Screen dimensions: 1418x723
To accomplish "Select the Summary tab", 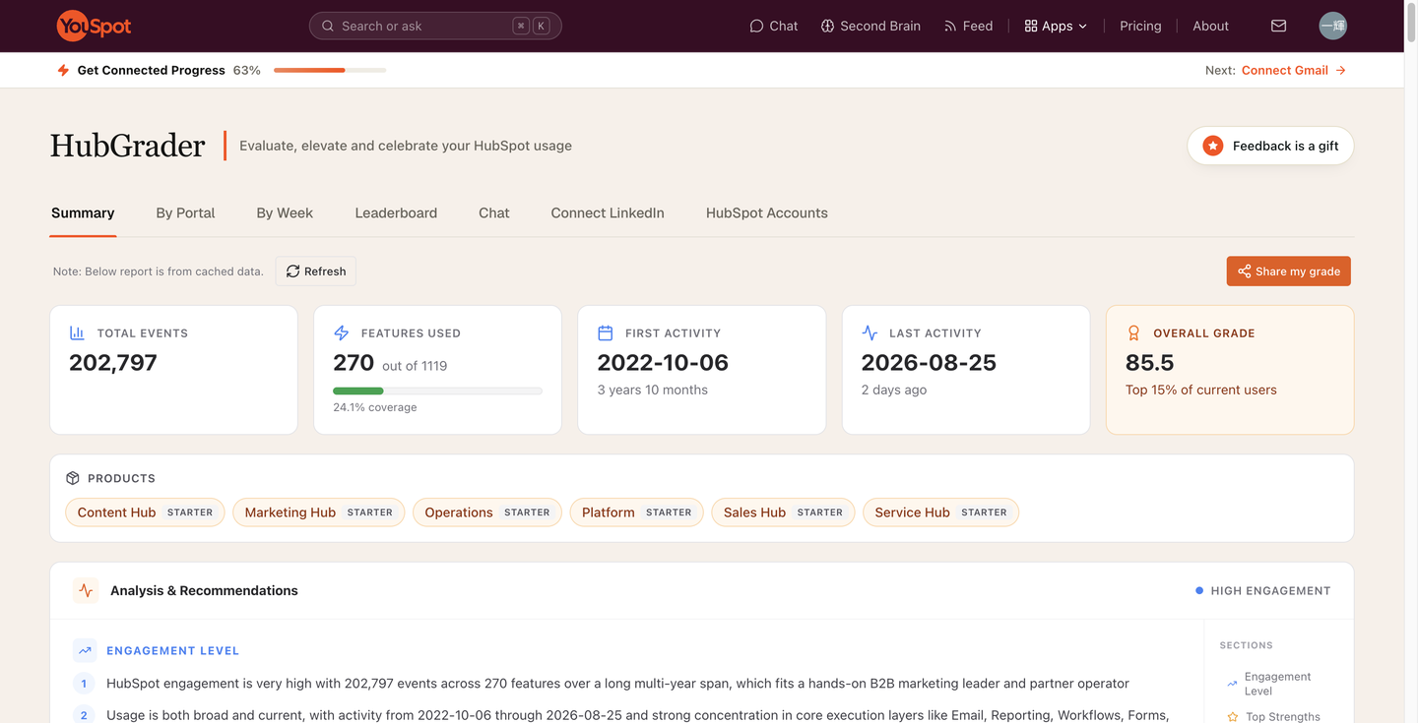I will pos(83,212).
